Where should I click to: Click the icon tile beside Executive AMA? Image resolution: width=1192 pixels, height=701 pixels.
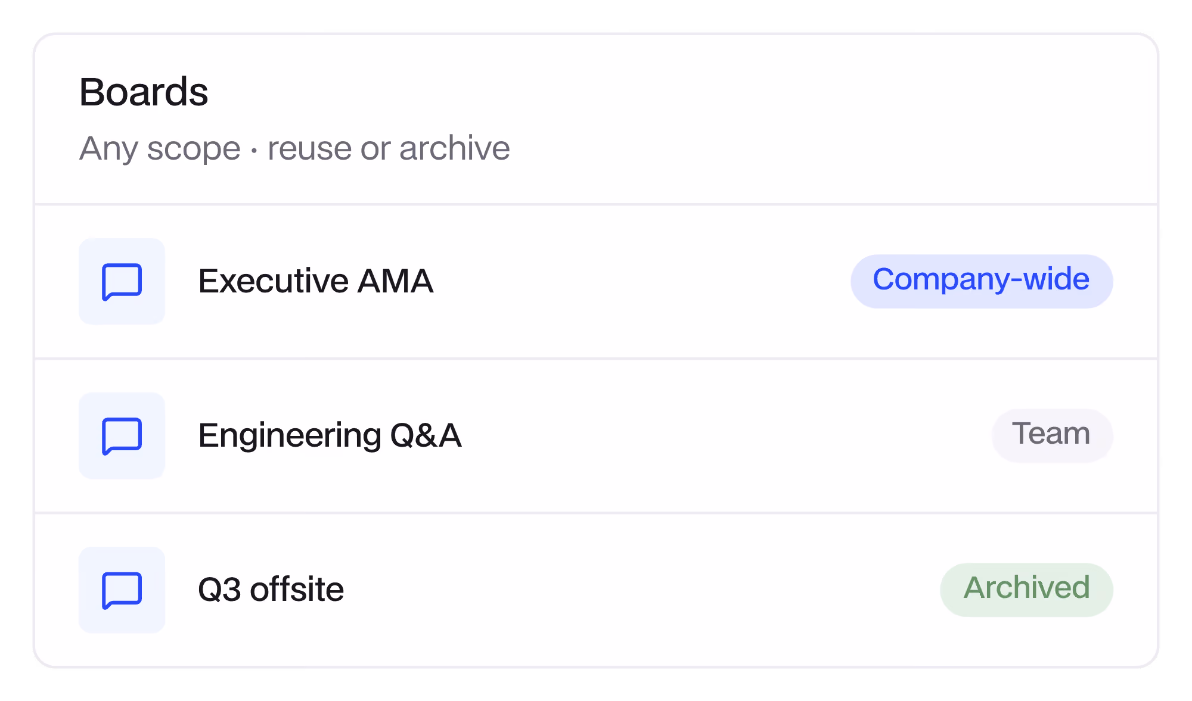click(x=122, y=282)
